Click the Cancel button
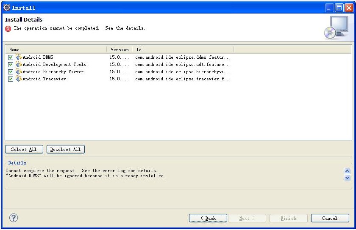Viewport: 356px width, 230px height. coord(330,218)
